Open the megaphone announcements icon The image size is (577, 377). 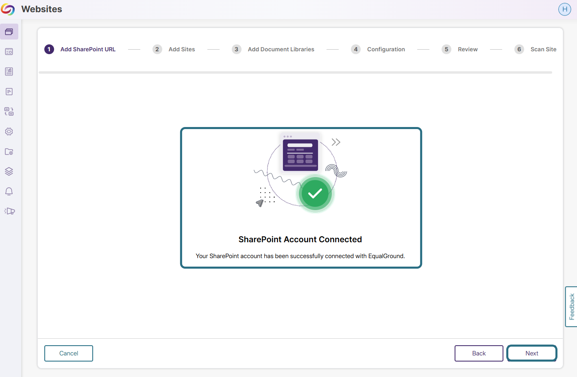coord(9,211)
